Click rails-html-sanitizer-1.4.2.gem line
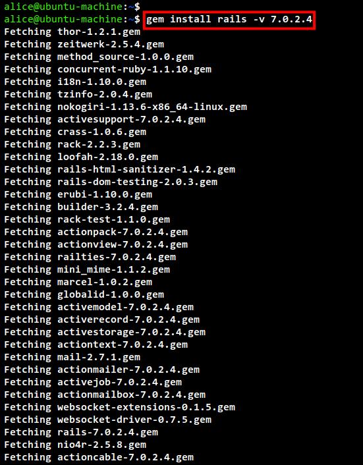Viewport: 363px width, 465px height. point(119,169)
